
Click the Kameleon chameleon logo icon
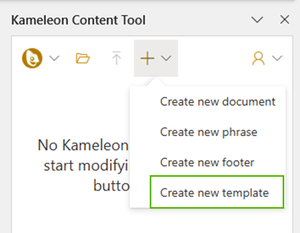pos(32,58)
